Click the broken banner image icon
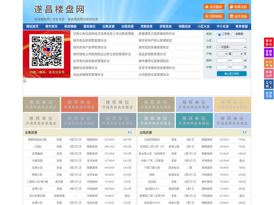The width and height of the screenshot is (274, 205). pos(25,80)
